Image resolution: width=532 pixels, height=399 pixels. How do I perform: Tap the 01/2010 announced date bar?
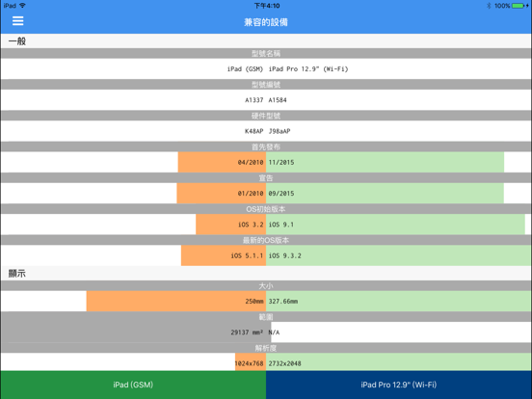pos(222,194)
